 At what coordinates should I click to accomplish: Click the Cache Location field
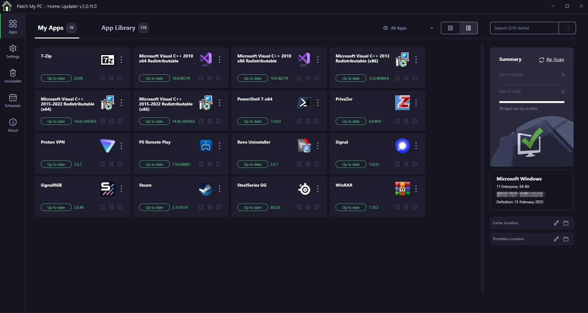point(532,223)
